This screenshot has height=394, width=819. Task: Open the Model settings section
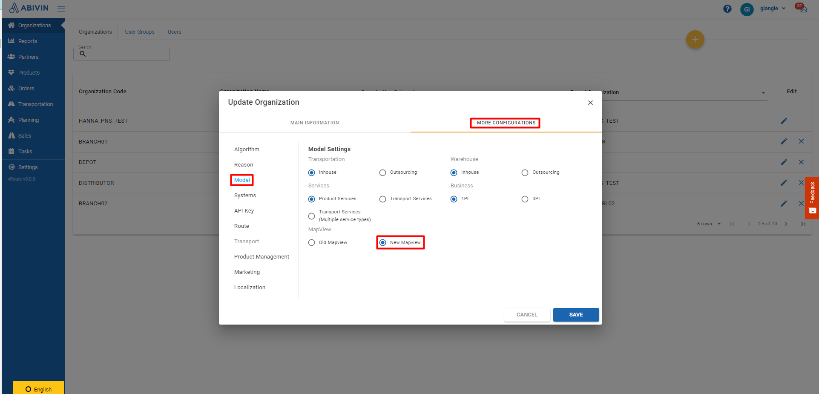[242, 180]
